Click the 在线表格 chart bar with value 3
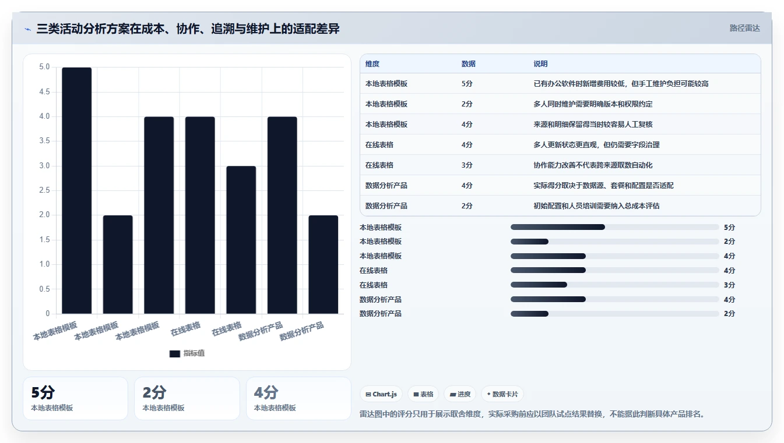This screenshot has height=443, width=784. 241,240
